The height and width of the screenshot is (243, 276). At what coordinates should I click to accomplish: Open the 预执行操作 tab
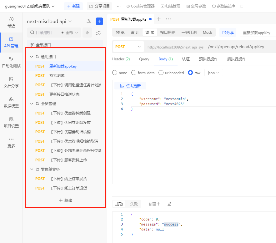click(x=208, y=59)
